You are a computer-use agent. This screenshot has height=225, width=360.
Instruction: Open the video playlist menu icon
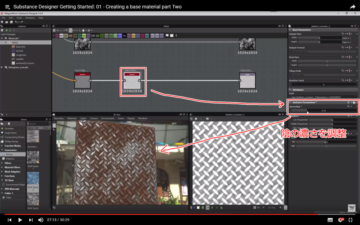tap(7, 7)
